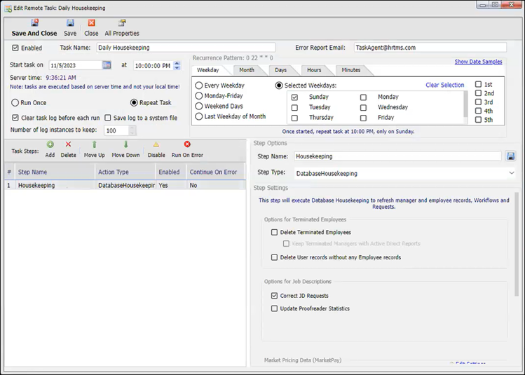Move the step down in list
Image resolution: width=525 pixels, height=375 pixels.
tap(125, 144)
